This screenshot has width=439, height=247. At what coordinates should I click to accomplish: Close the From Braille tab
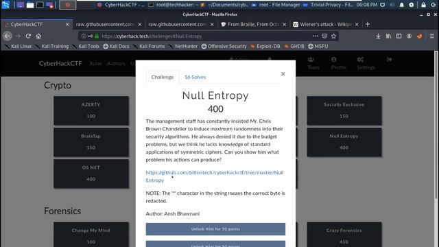coord(285,25)
